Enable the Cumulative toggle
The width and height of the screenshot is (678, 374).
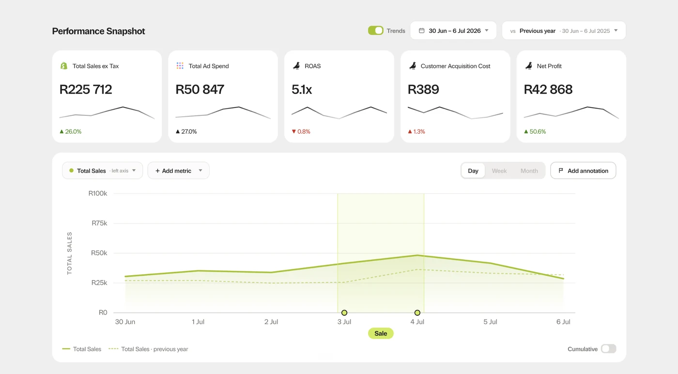click(608, 349)
